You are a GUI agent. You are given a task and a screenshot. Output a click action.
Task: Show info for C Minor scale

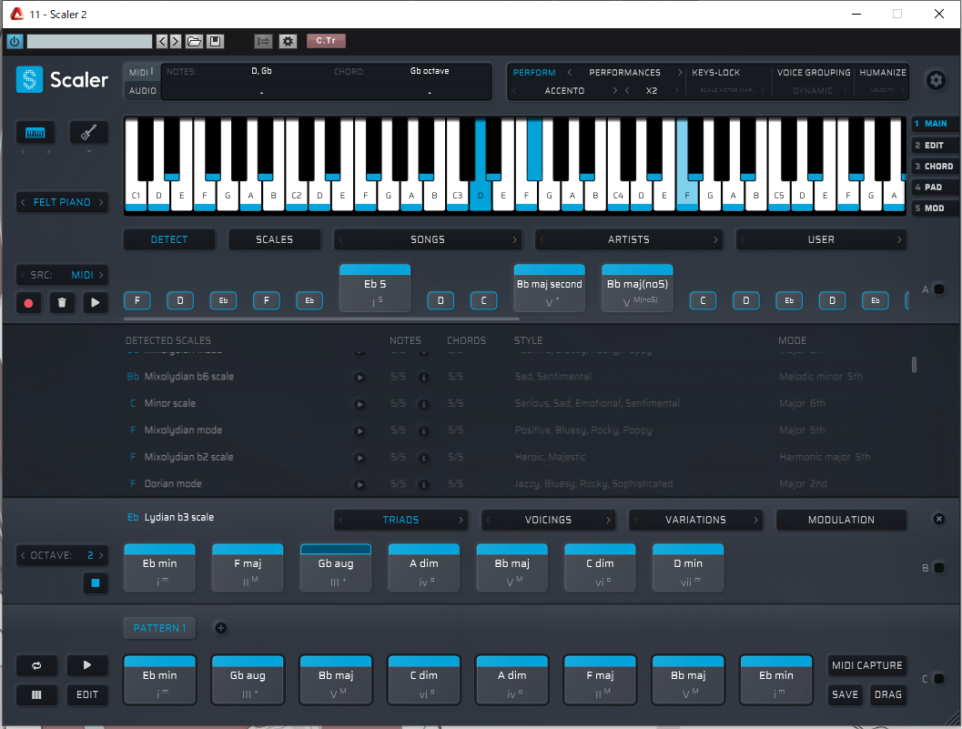423,404
